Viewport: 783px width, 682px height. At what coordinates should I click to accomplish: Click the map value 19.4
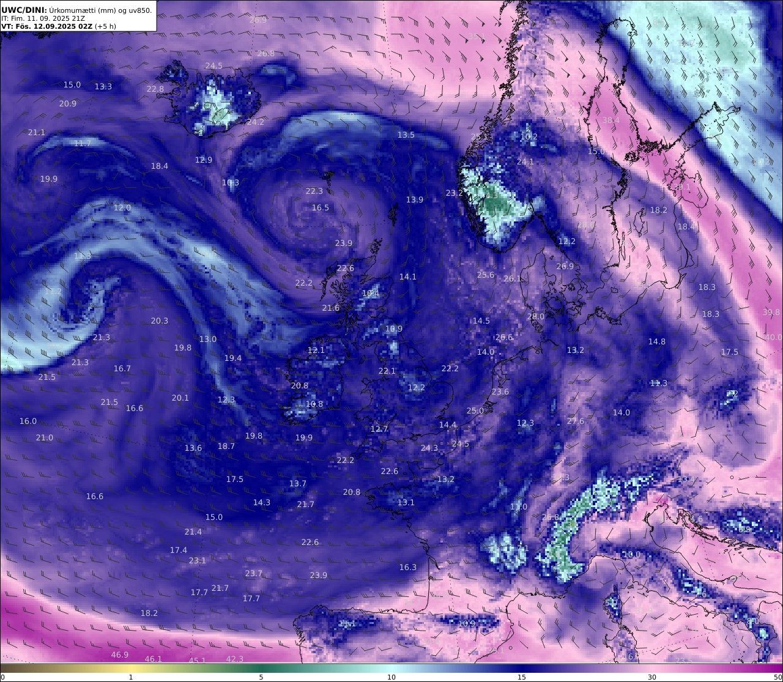233,358
